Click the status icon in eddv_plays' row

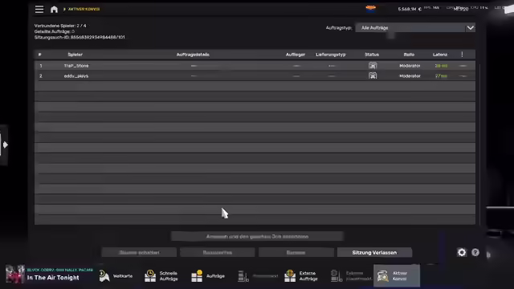tap(373, 75)
